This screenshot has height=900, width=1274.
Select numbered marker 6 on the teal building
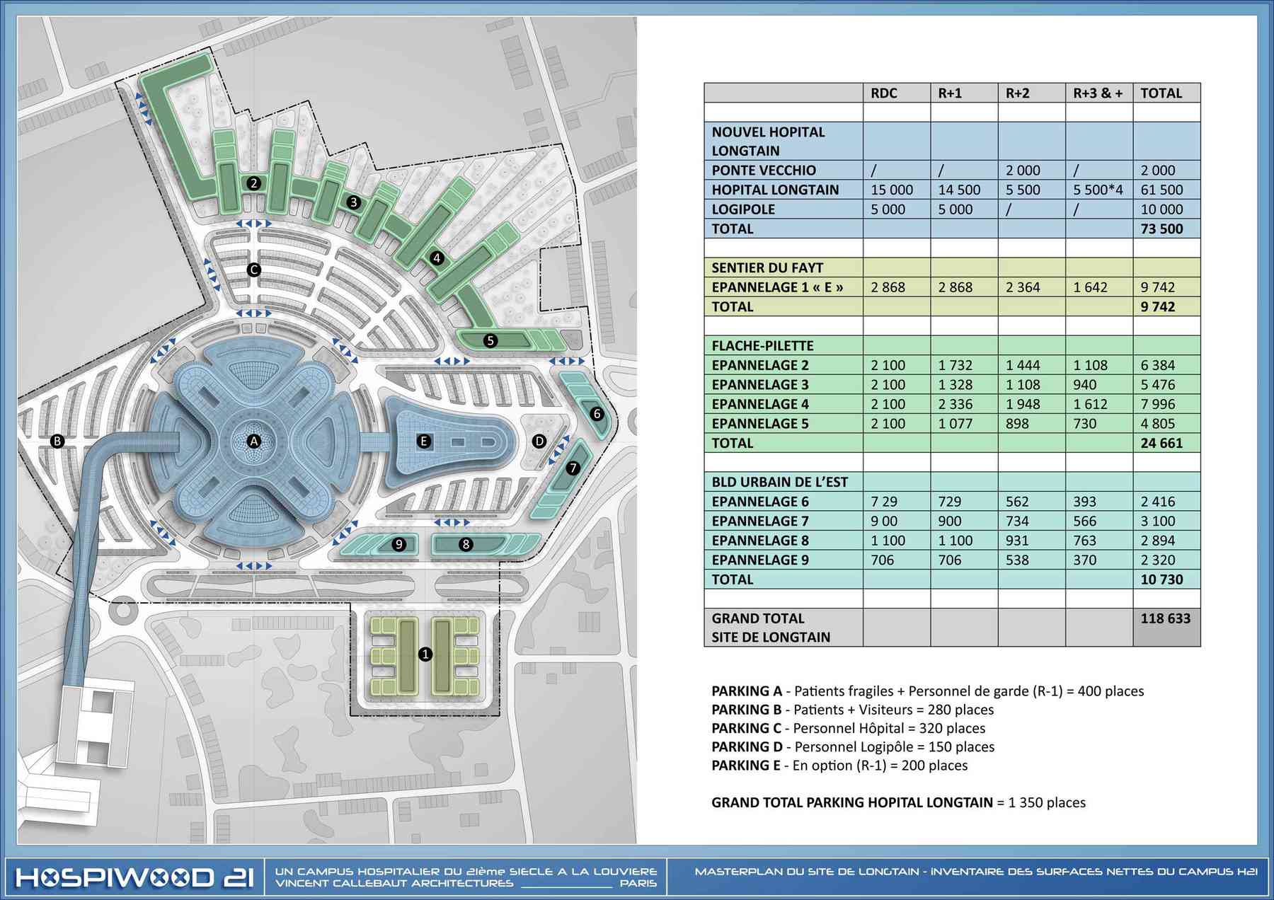click(x=597, y=414)
